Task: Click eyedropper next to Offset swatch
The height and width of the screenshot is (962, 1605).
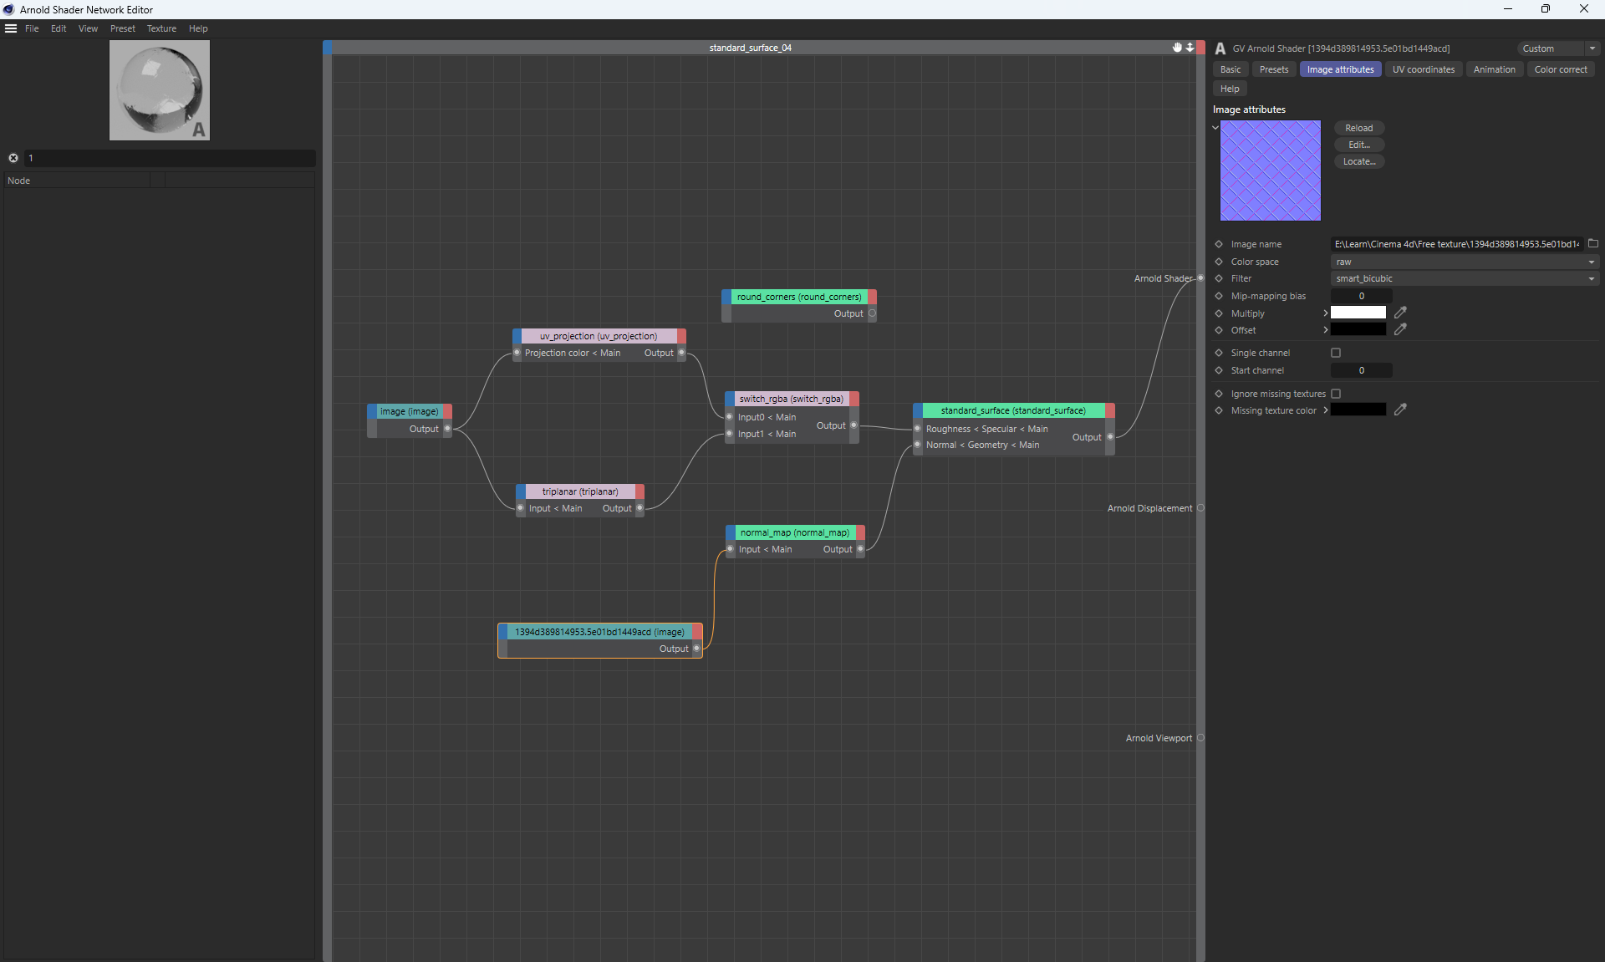Action: click(x=1400, y=330)
